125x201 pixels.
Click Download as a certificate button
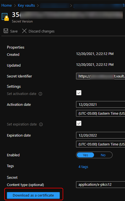point(33,195)
